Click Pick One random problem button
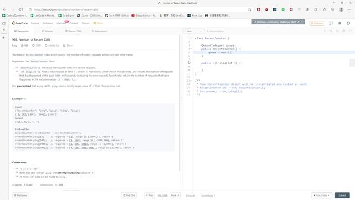This screenshot has width=355, height=200. click(x=129, y=196)
